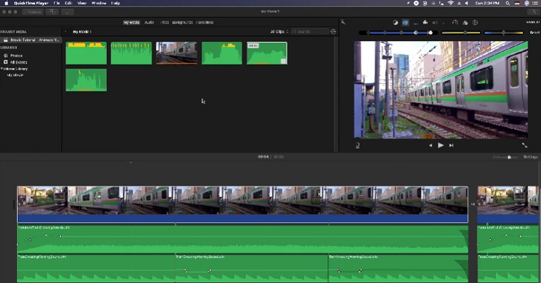The width and height of the screenshot is (541, 283).
Task: Select audio clip thumbnail in second row
Action: click(87, 80)
